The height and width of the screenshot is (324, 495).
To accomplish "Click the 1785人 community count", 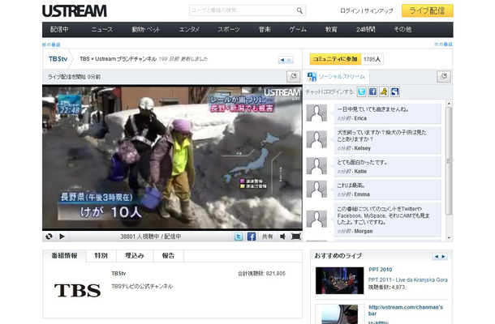I will 372,59.
